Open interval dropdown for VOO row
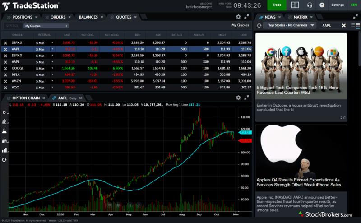This screenshot has width=361, height=223. [x=52, y=88]
